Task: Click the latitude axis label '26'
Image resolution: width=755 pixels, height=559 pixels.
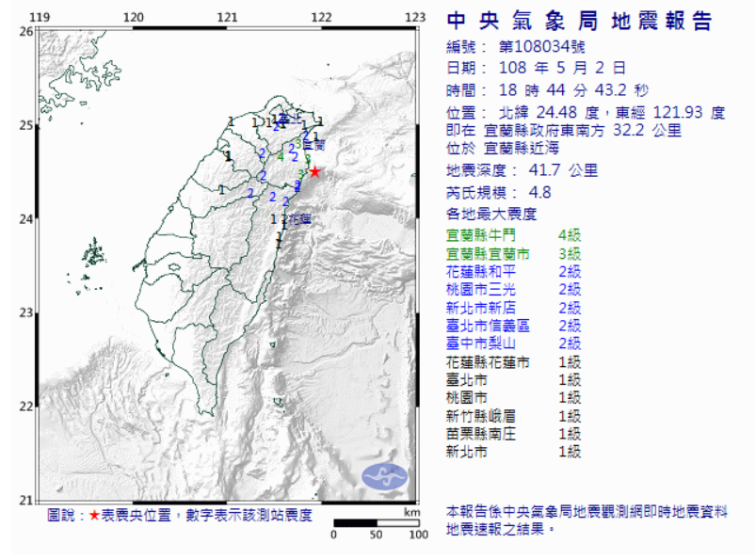Action: pyautogui.click(x=26, y=32)
